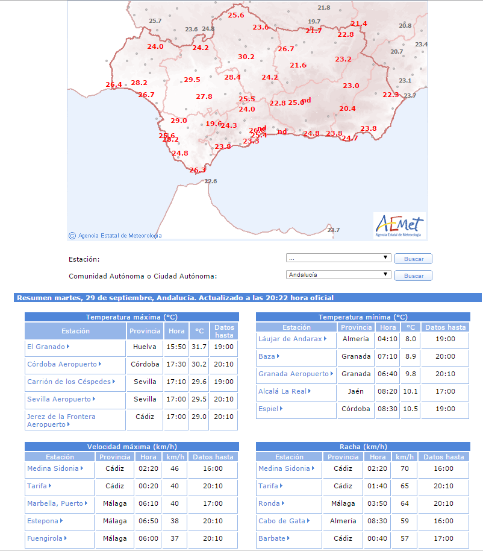
Task: Open the Láujar de Andarax station link
Action: [x=290, y=339]
